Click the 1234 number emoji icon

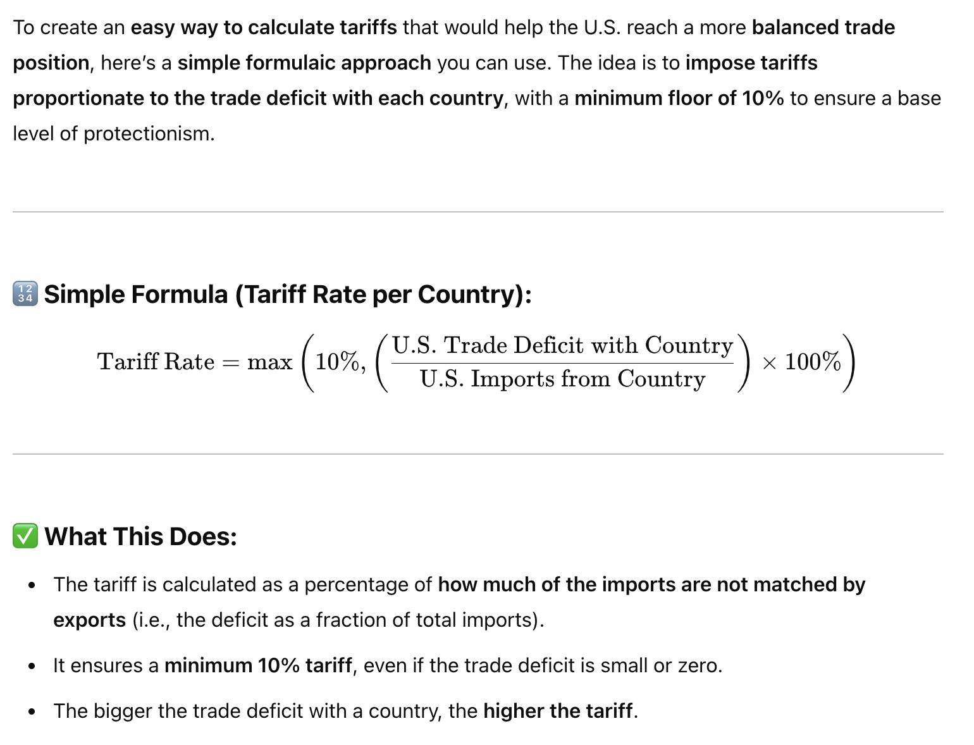[x=25, y=294]
